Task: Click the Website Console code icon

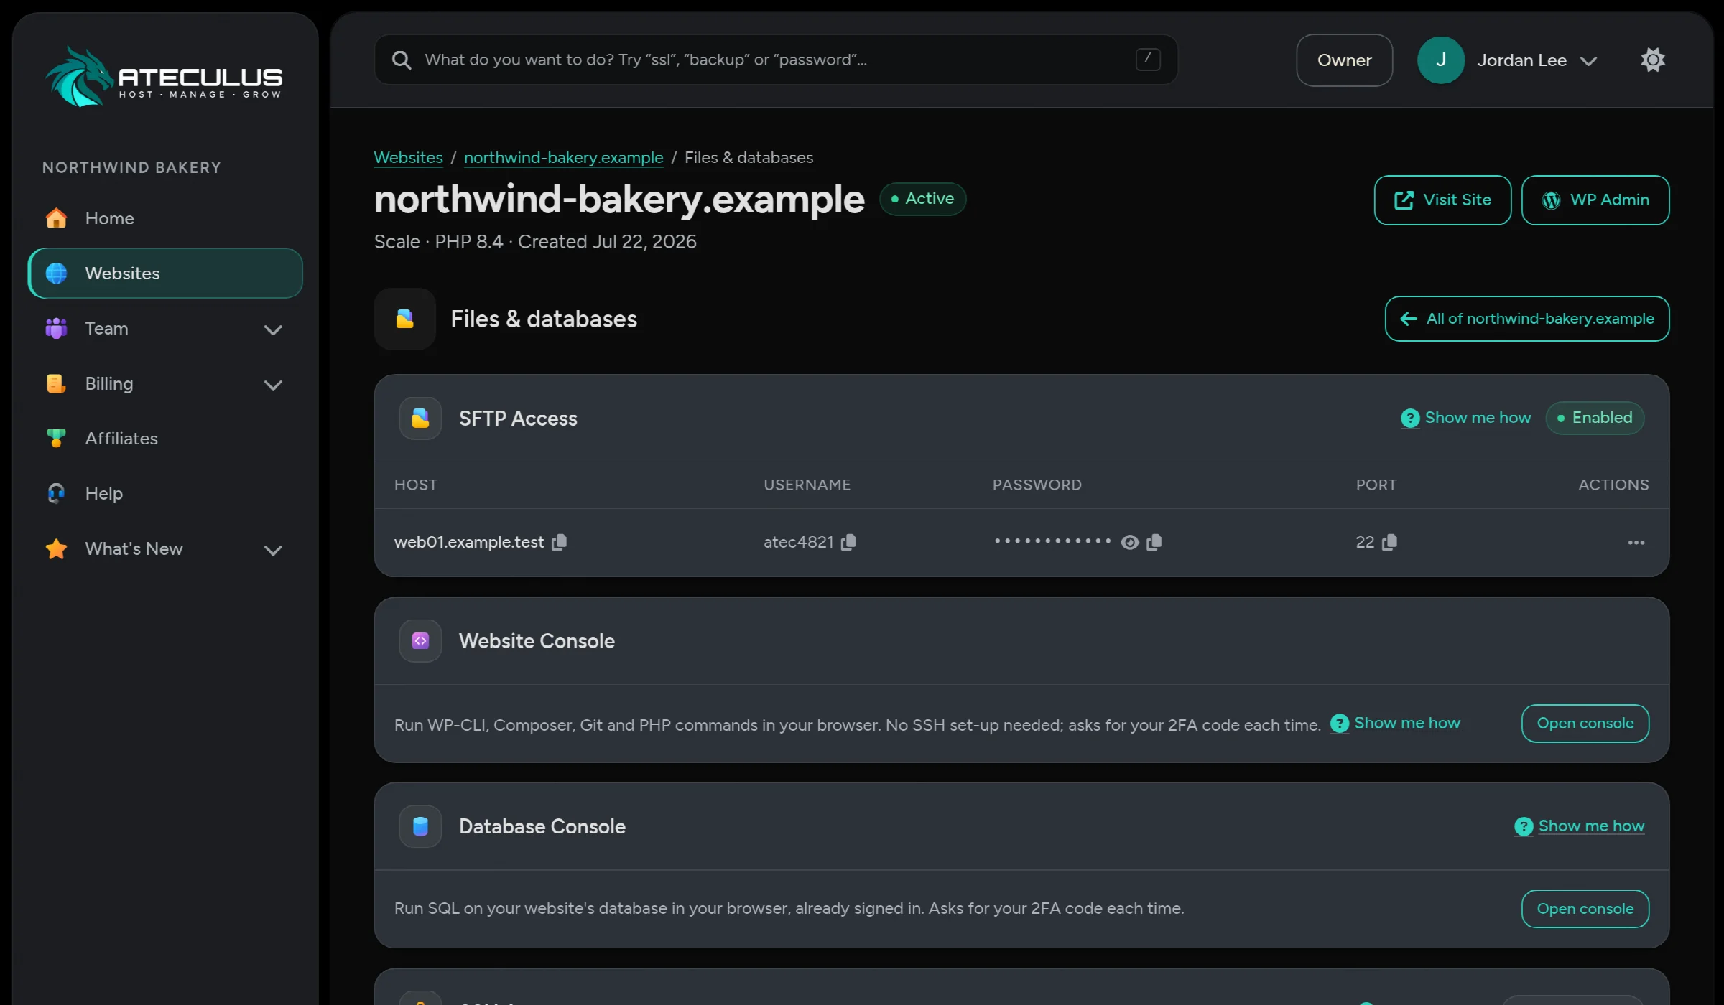Action: tap(420, 641)
